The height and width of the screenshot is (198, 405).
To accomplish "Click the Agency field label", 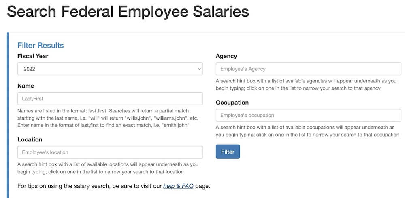I will tap(226, 56).
